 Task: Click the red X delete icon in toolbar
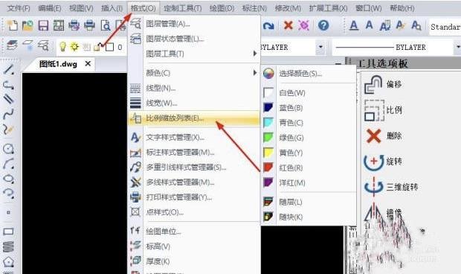(x=288, y=25)
